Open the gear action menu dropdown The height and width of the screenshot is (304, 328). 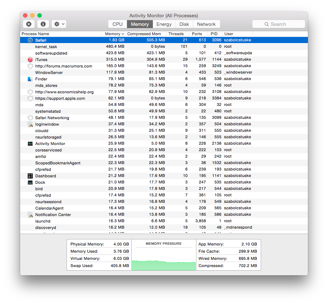[59, 24]
